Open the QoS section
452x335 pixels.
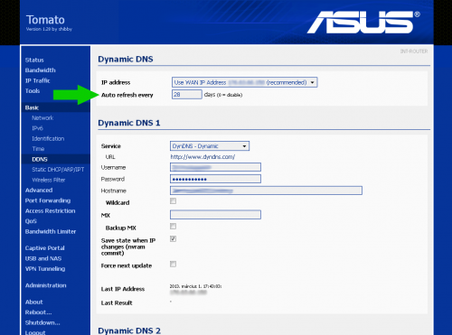point(31,221)
